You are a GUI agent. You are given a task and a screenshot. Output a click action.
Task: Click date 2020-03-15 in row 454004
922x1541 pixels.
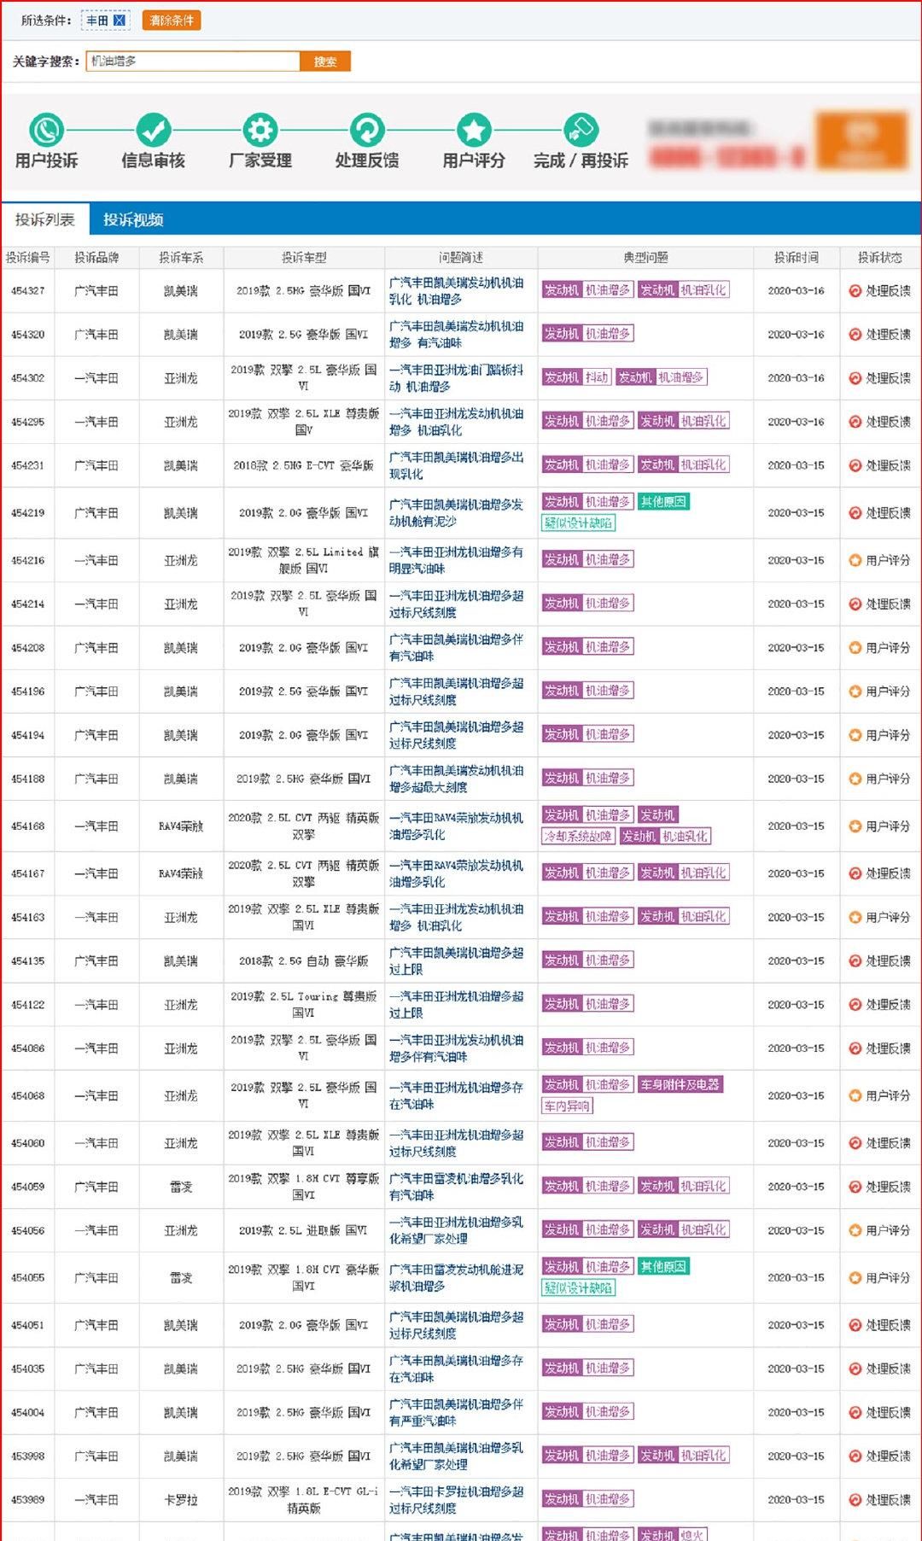796,1412
